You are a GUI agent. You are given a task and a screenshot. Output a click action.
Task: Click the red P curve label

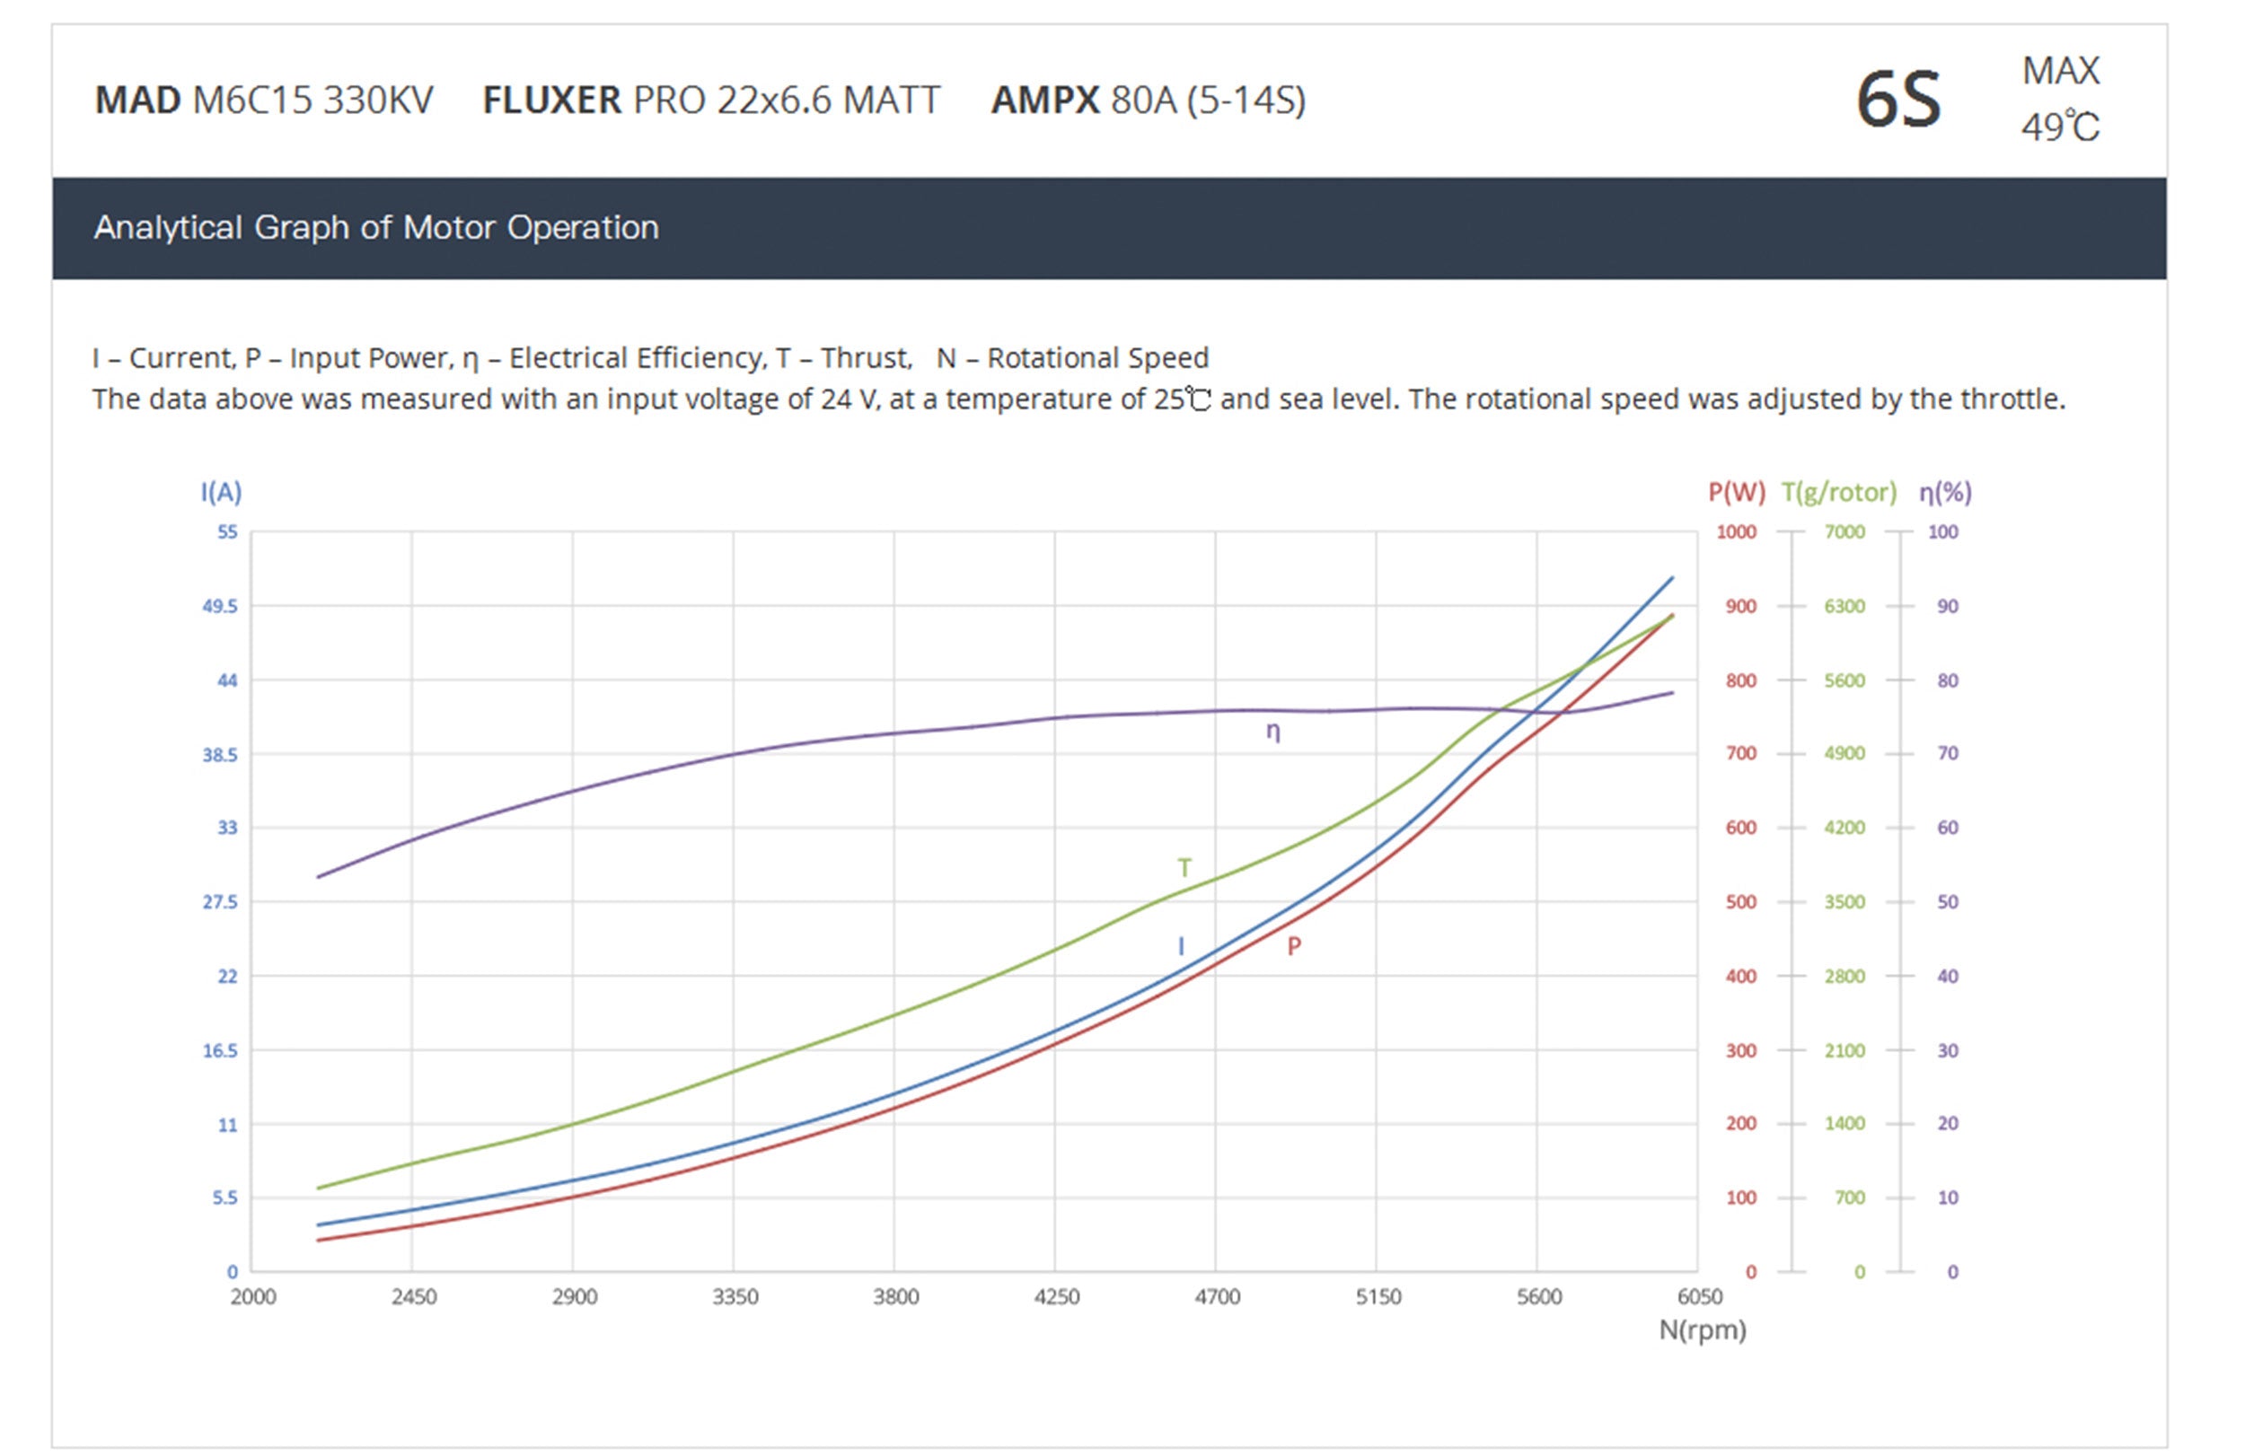(x=1293, y=946)
